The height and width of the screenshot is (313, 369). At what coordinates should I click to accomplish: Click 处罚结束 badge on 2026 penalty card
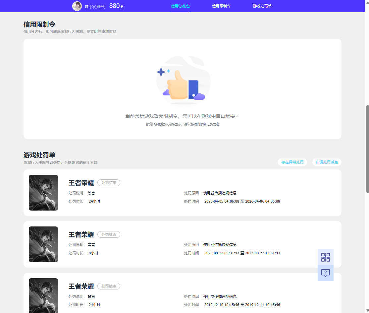click(x=109, y=183)
